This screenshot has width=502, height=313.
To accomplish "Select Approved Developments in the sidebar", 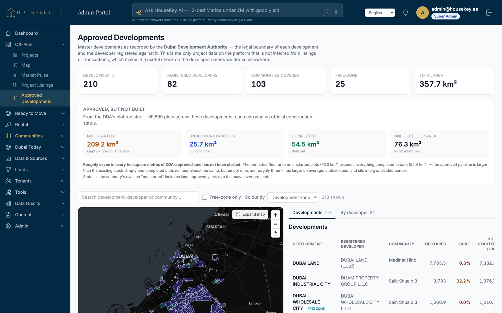I will pyautogui.click(x=35, y=98).
